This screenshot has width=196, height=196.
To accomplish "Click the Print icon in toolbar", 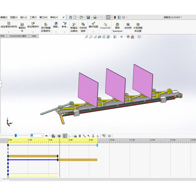I will [95, 17].
